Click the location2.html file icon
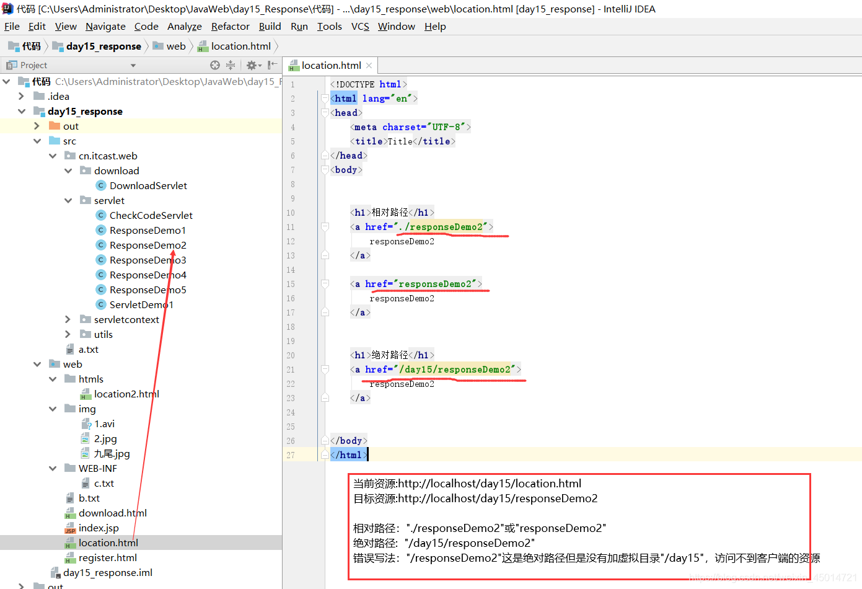Screen dimensions: 862x589 [x=86, y=394]
